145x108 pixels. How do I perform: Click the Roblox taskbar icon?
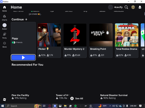click(x=55, y=106)
